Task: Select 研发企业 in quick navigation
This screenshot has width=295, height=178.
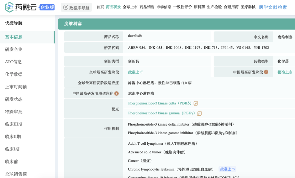Action: coord(14,49)
